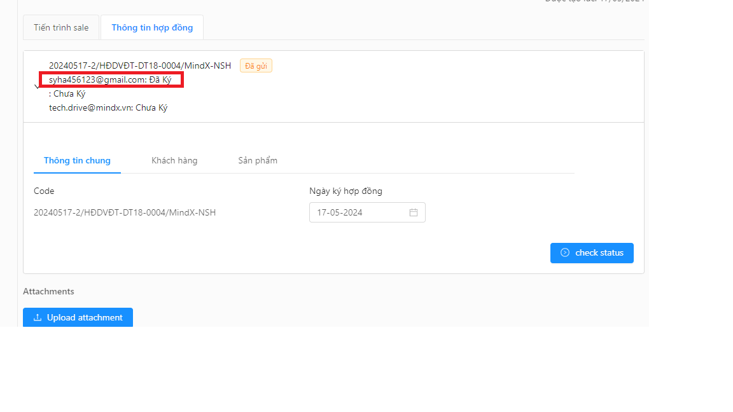Click the circled arrow icon on check status

pos(565,252)
